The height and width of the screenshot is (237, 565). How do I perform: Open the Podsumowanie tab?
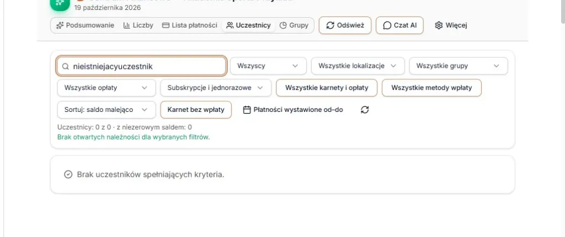click(85, 25)
